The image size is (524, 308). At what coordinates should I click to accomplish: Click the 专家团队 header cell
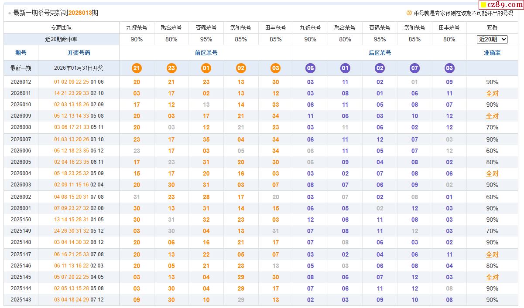(61, 27)
